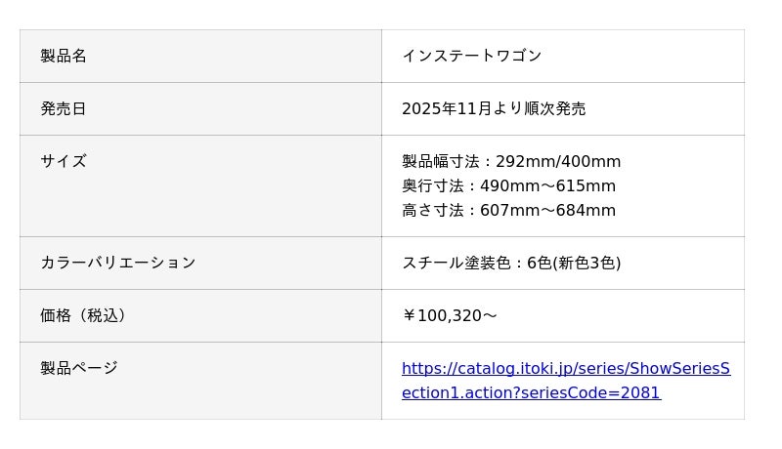Click the 価格（税込） row label
Screen dimensions: 782x449
pos(83,315)
